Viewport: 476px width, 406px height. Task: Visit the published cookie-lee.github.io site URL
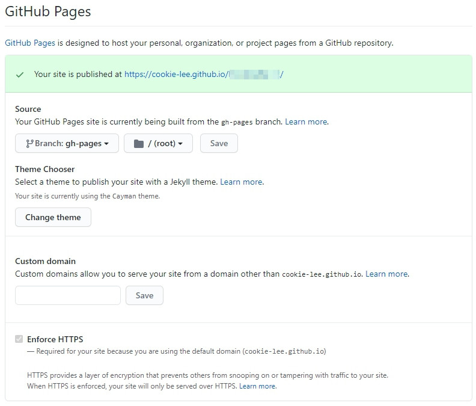point(204,74)
